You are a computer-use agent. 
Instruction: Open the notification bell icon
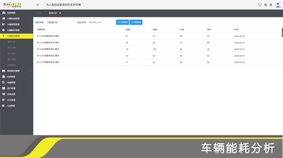pos(271,5)
